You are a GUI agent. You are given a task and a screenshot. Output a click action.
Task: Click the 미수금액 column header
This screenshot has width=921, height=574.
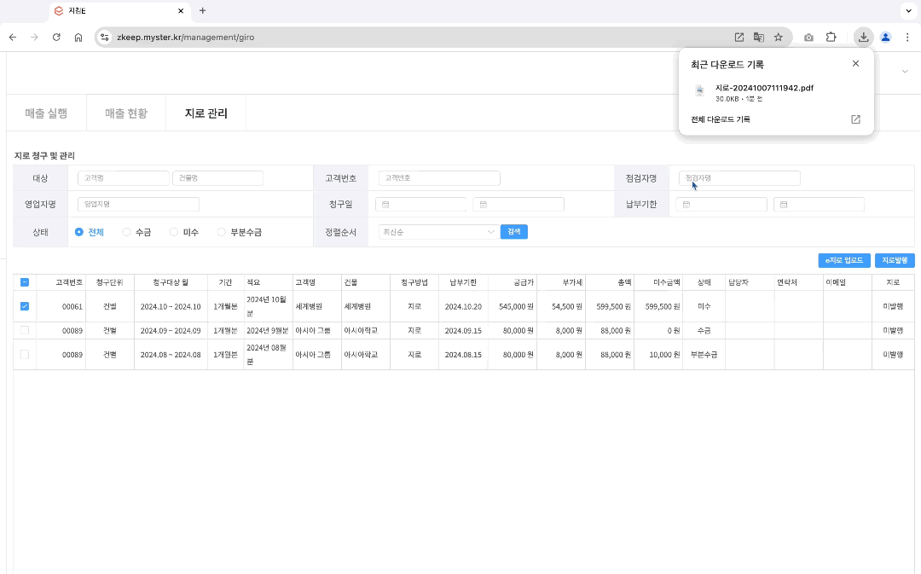[658, 282]
